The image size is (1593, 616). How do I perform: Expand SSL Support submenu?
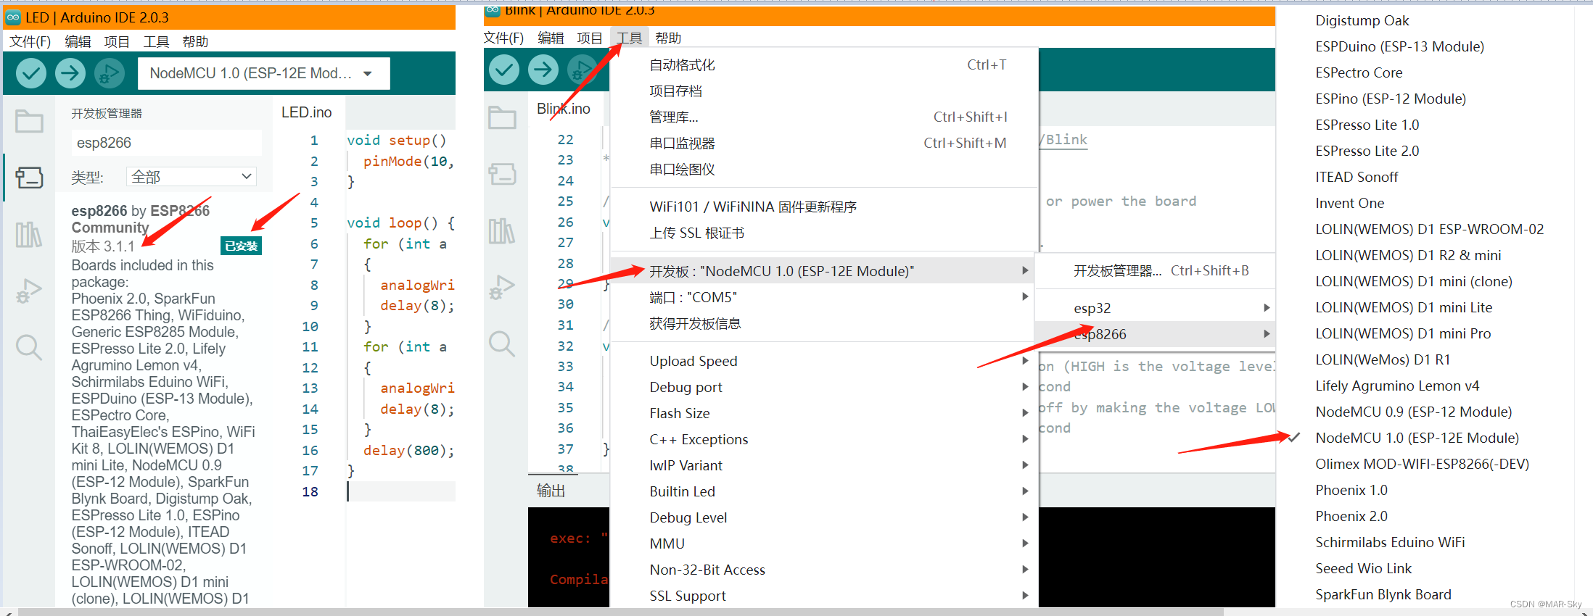[825, 596]
